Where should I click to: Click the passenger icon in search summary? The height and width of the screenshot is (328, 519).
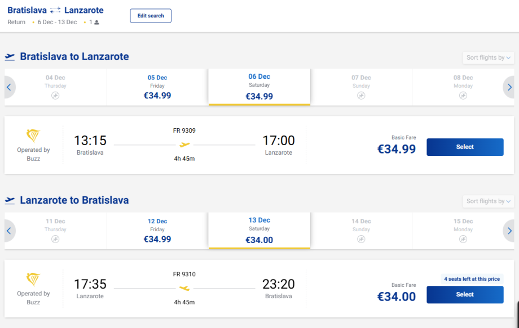coord(96,23)
